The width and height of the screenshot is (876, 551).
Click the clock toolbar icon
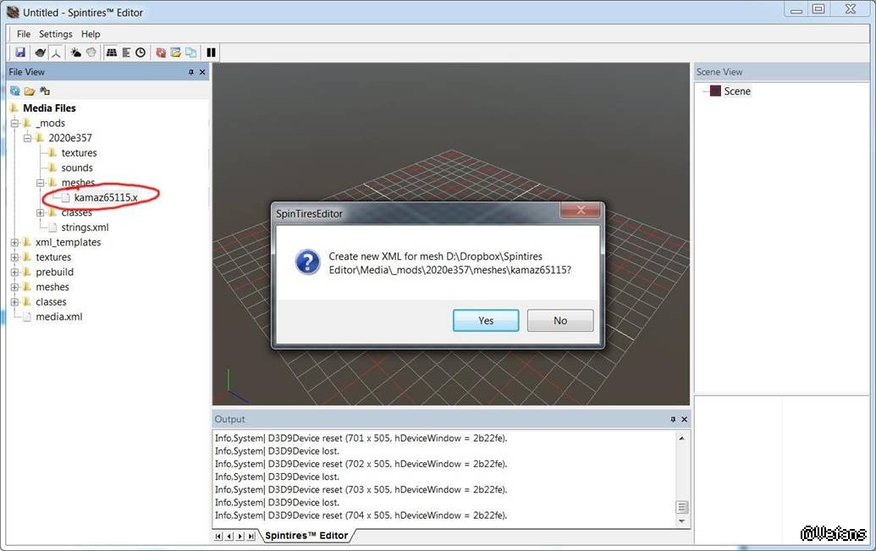click(x=140, y=52)
